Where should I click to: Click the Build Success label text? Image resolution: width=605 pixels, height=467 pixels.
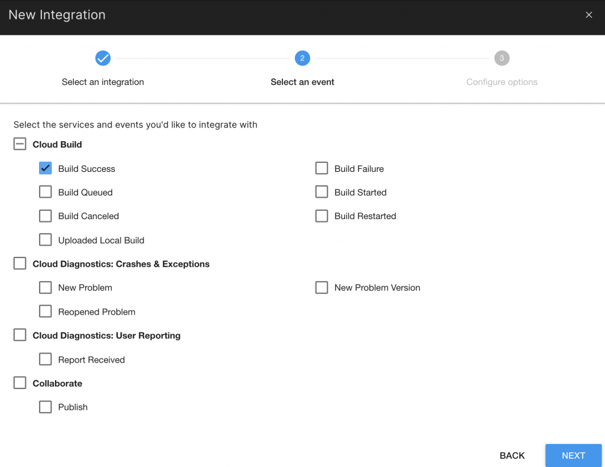[86, 168]
